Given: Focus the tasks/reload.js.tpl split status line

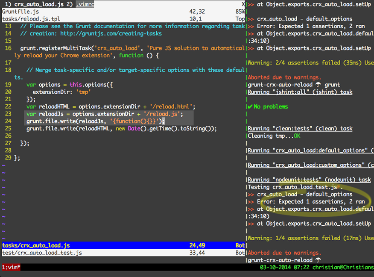Looking at the screenshot, I should 123,19.
